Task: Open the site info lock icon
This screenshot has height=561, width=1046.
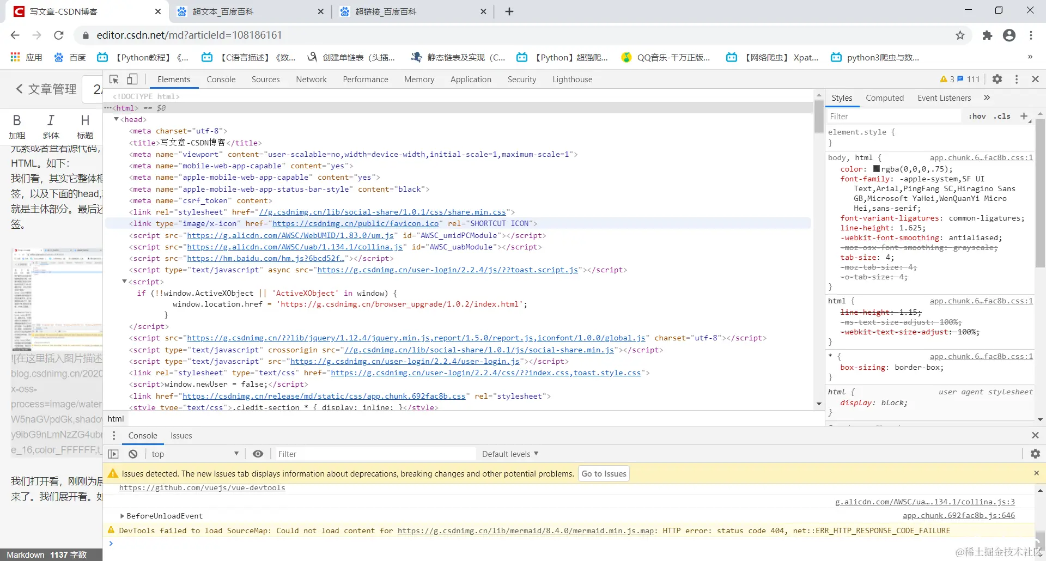Action: point(86,35)
